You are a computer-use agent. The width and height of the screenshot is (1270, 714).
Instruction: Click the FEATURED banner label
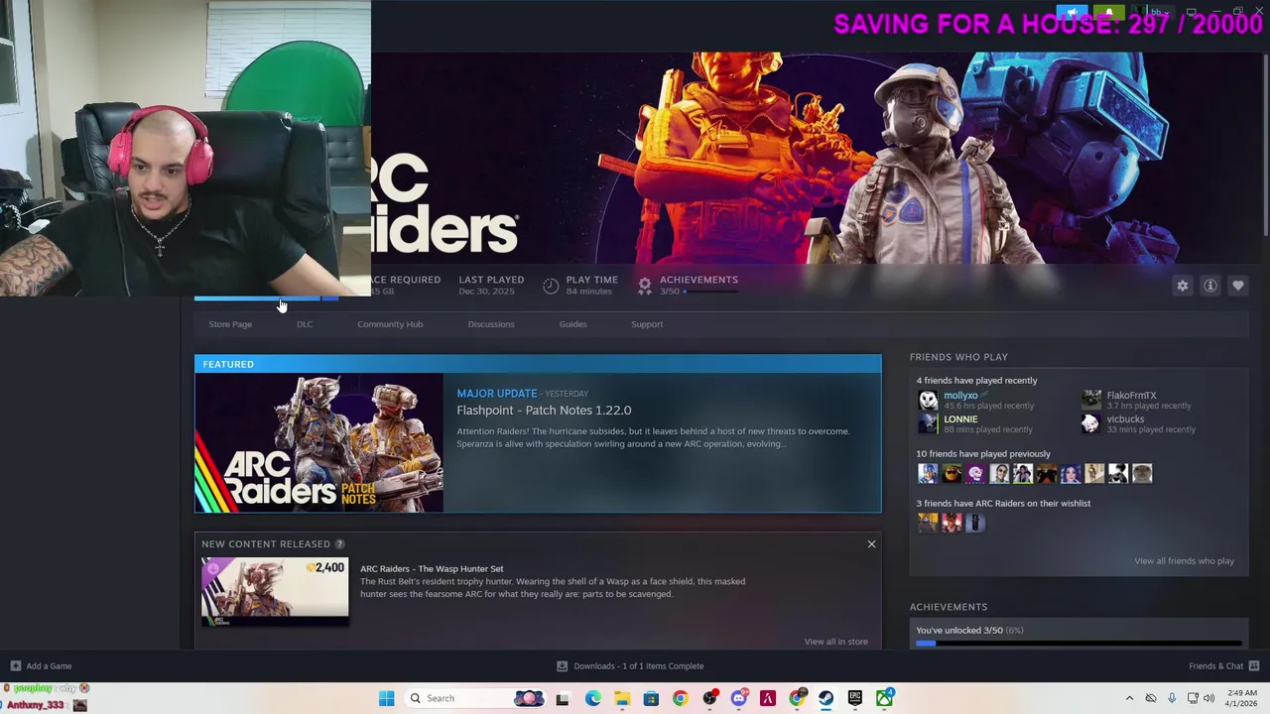point(228,364)
